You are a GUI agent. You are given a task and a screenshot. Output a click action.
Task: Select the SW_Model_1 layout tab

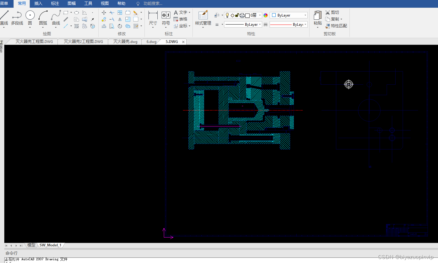[x=50, y=245]
